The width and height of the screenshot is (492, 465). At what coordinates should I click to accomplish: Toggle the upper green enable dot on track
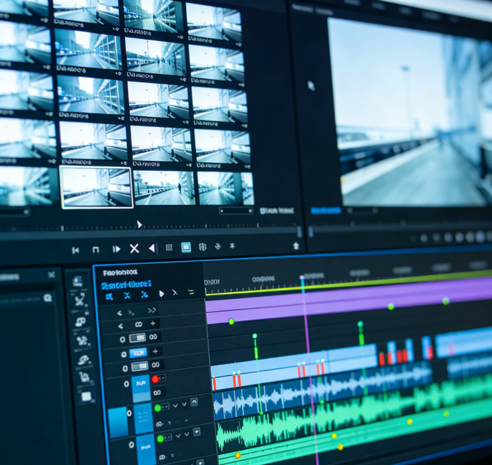[x=158, y=407]
